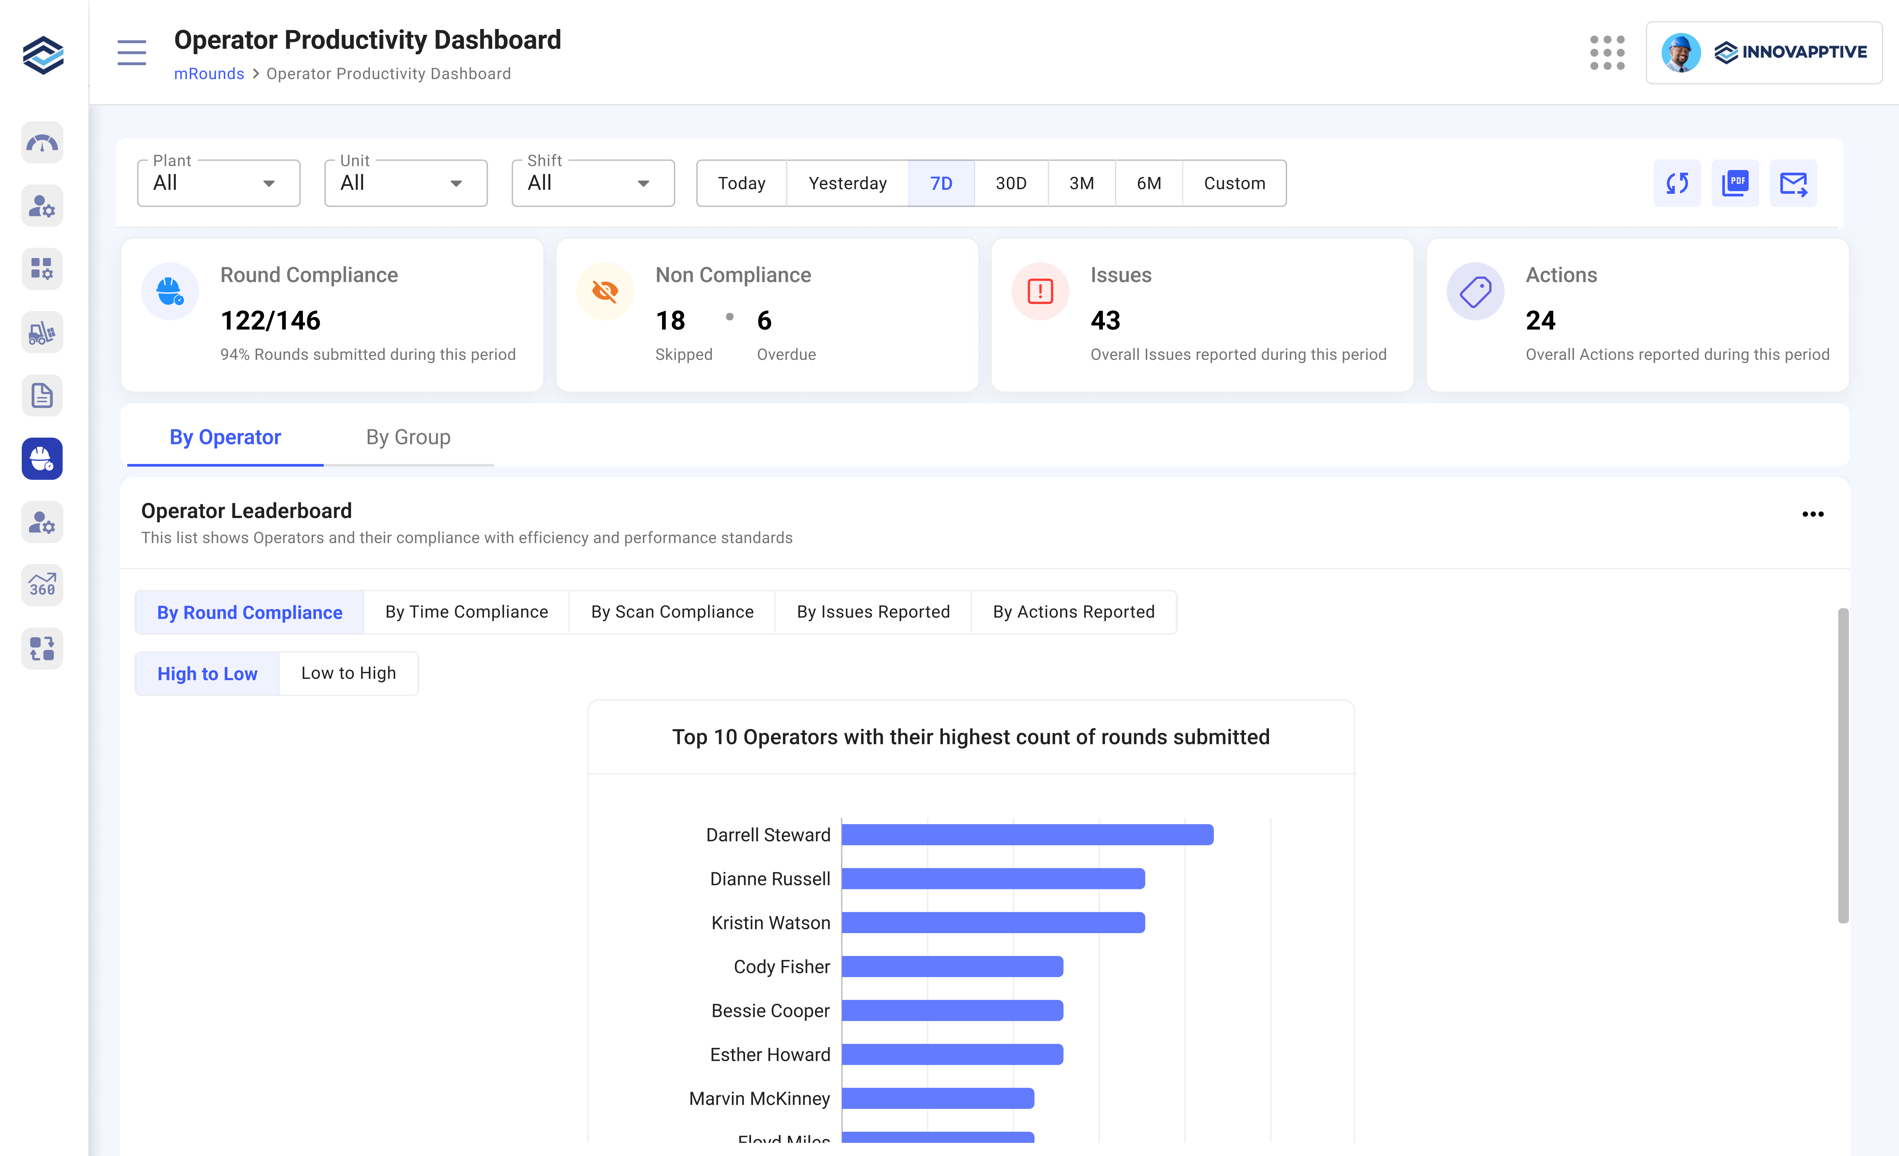Expand the Unit dropdown
Screen dimensions: 1899x1156
tap(406, 183)
